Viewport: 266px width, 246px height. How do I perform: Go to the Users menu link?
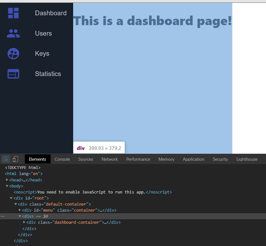click(x=43, y=33)
